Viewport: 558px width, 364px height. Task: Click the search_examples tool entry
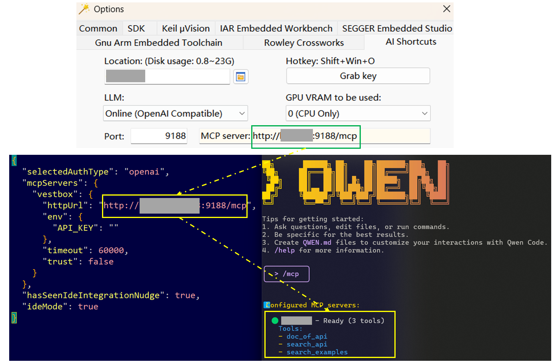click(317, 352)
